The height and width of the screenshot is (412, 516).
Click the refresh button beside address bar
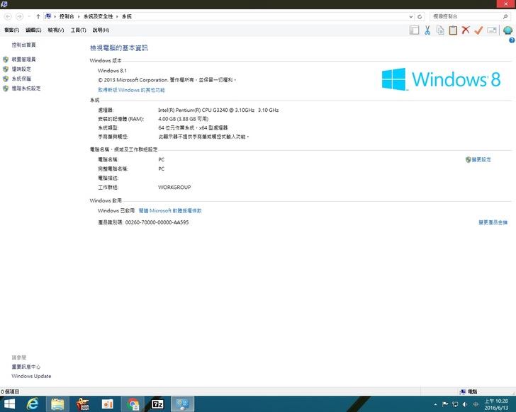(420, 16)
